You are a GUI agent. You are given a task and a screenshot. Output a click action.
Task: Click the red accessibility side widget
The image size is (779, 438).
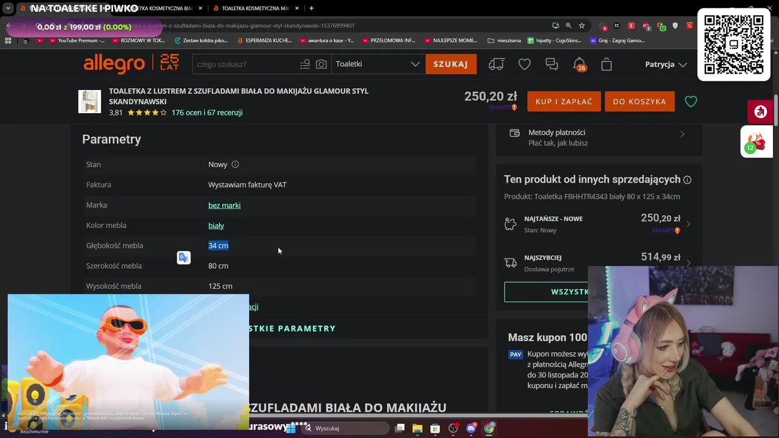coord(760,112)
